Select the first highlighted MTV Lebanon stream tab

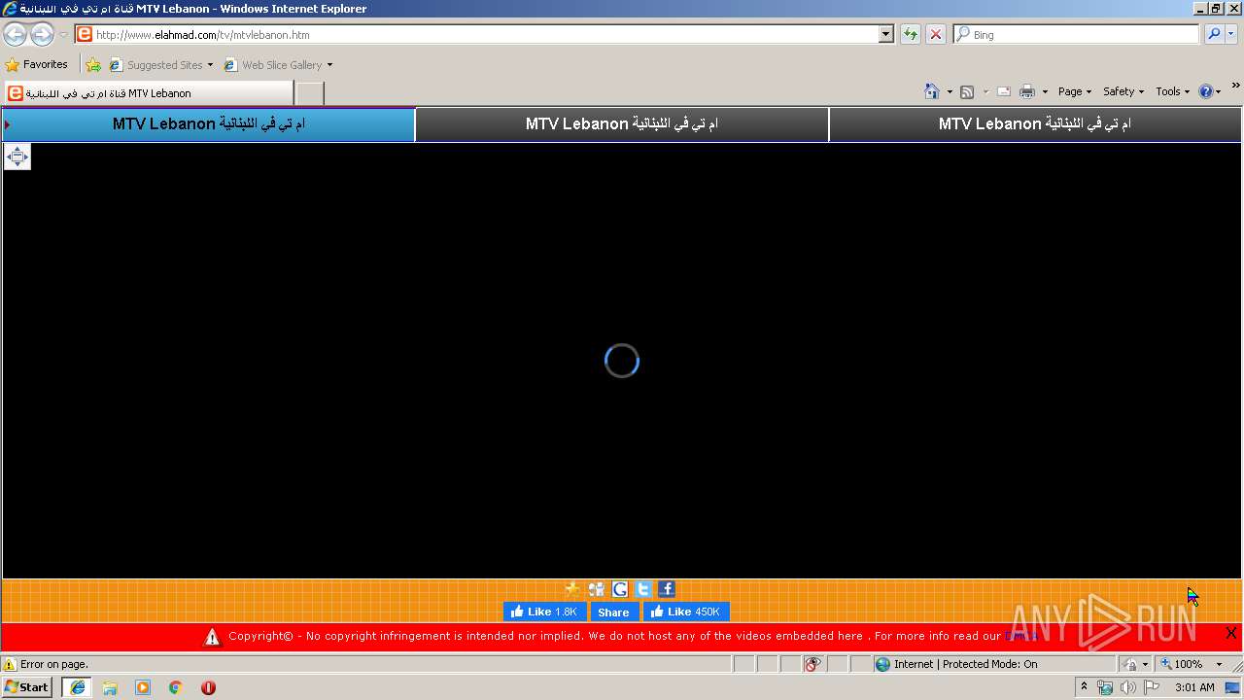(x=208, y=124)
